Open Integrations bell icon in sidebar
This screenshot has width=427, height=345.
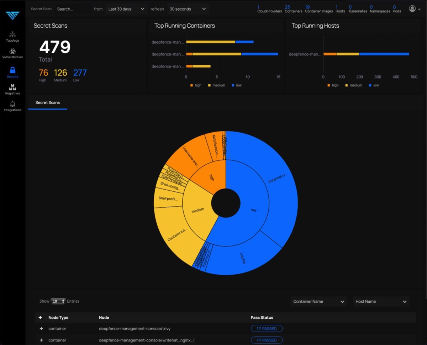(12, 104)
